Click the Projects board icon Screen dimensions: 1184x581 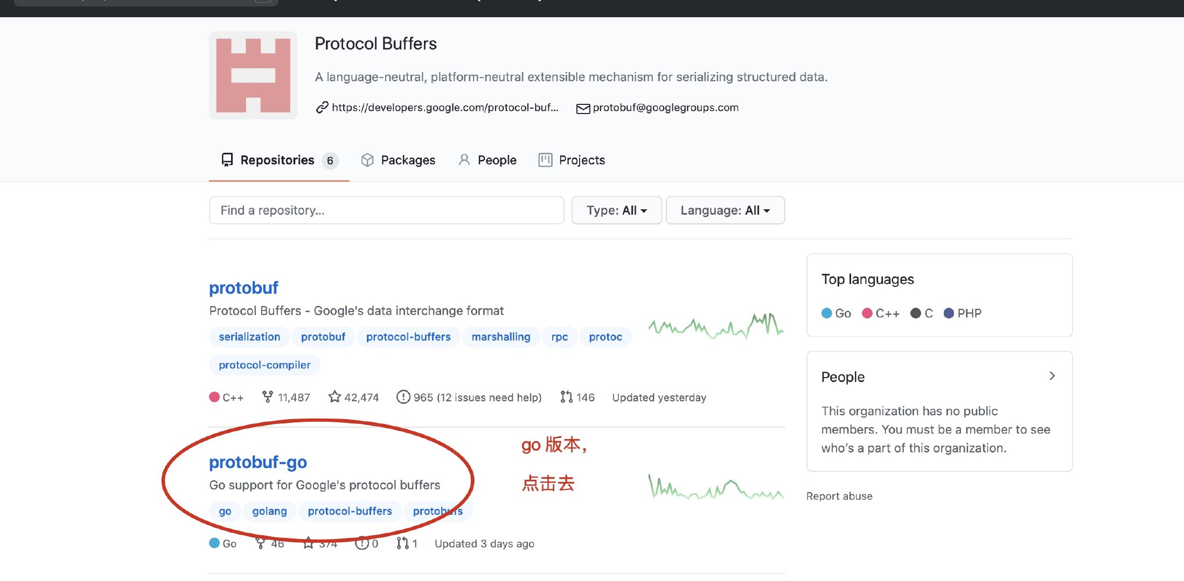tap(545, 160)
